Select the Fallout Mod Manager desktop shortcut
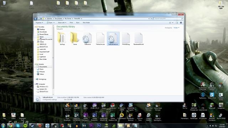The image size is (228, 128). (157, 107)
